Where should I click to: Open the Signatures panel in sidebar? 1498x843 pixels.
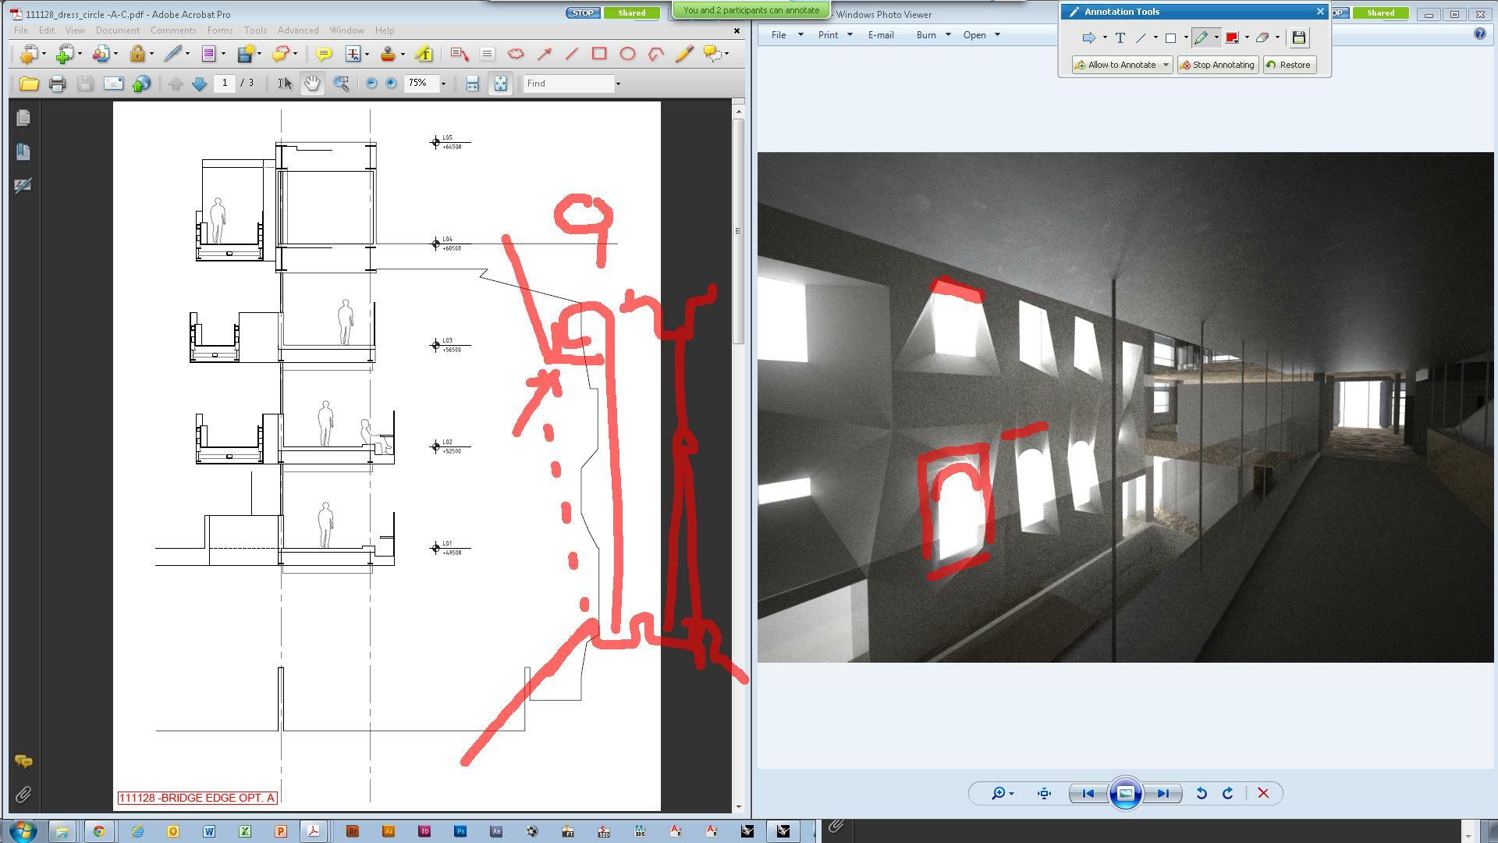coord(23,186)
